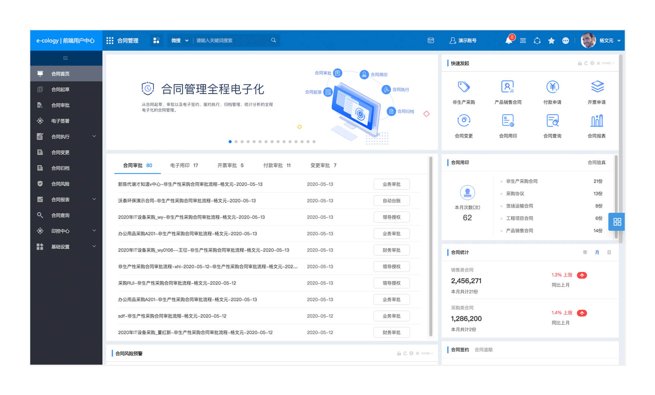Switch 合同统计 to 年 view

[585, 253]
